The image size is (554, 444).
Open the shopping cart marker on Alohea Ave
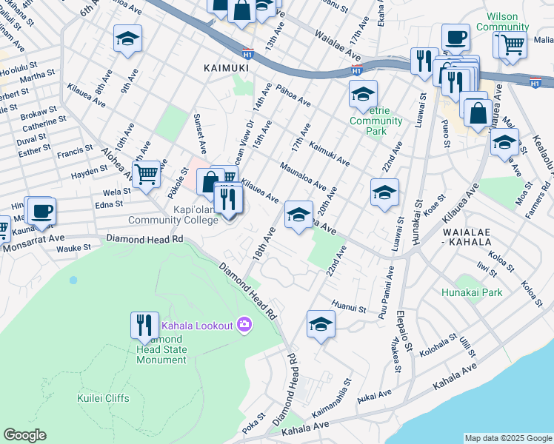point(146,176)
